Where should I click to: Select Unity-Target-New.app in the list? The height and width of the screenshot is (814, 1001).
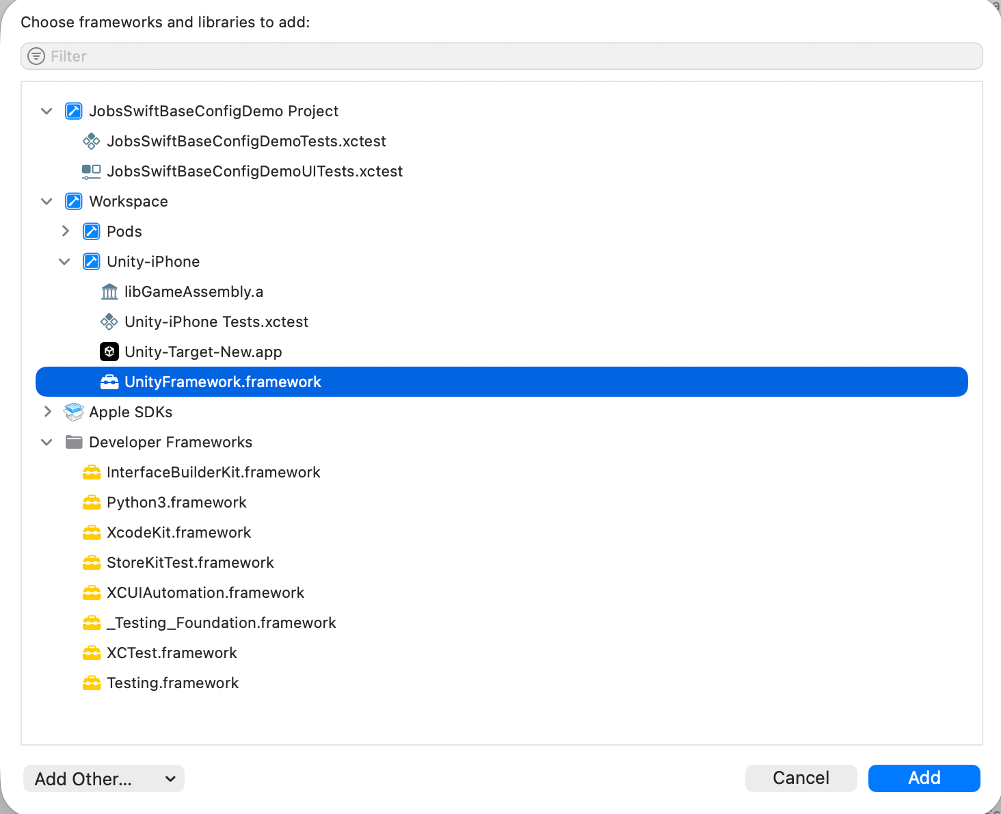pos(502,352)
